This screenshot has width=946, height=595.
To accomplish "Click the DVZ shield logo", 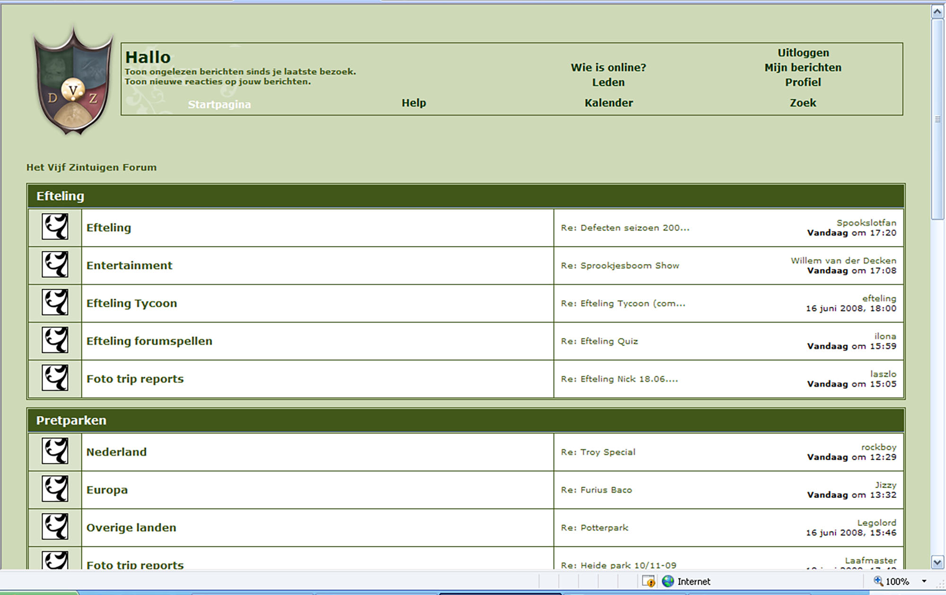I will [x=73, y=81].
